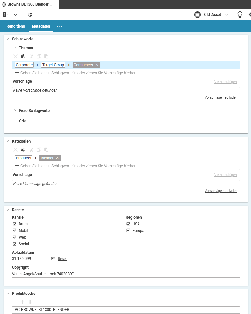Click the cut scissors icon in Kategorien toolbar

32,150
